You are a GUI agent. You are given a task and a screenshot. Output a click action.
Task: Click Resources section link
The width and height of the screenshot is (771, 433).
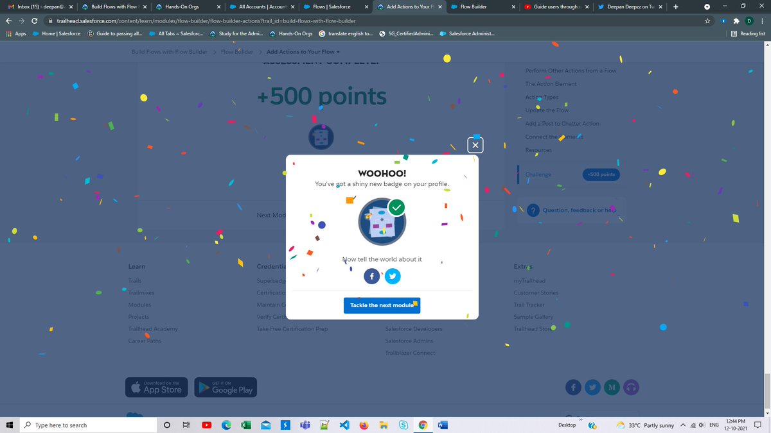[x=538, y=150]
